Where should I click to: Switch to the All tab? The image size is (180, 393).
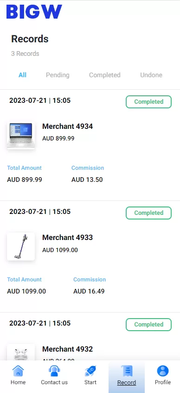point(22,75)
